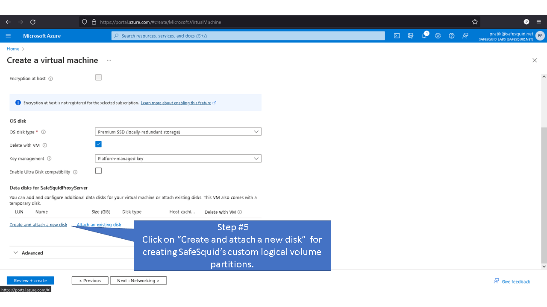Click the Size (GiB) column header
Screen dimensions: 547x307
[x=101, y=212]
